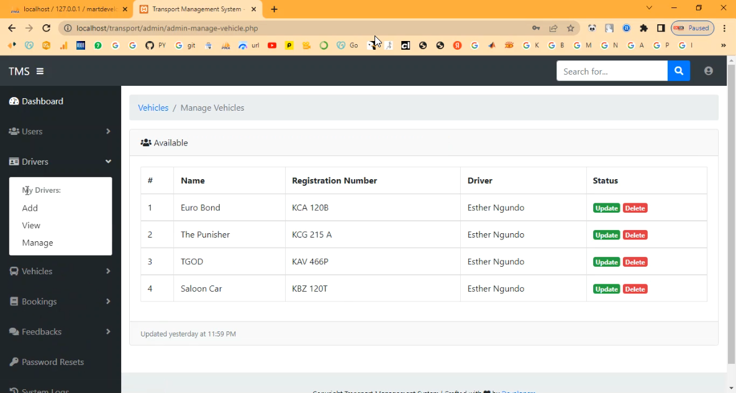Click the Password Resets key icon
The width and height of the screenshot is (736, 393).
click(14, 362)
